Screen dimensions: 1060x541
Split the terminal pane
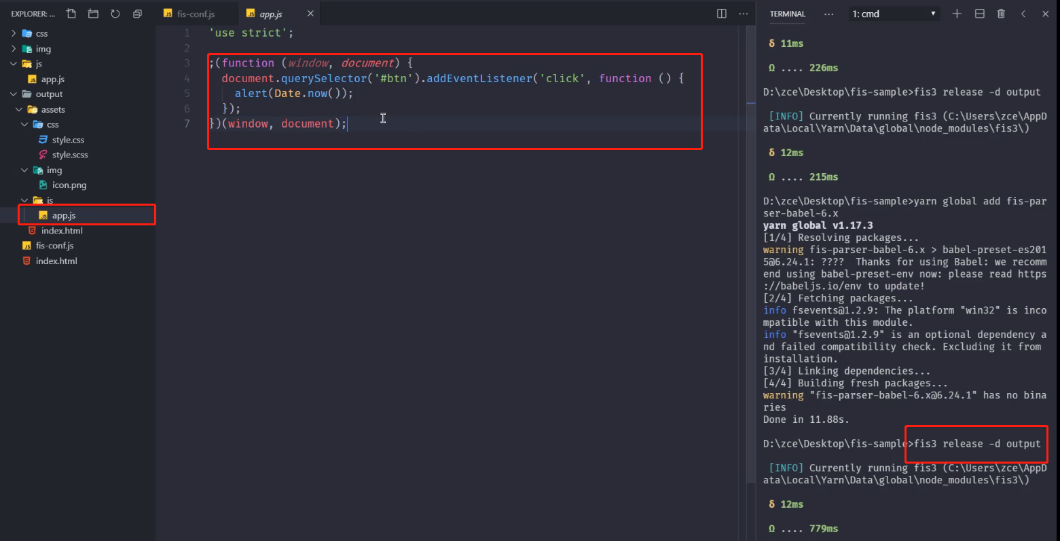979,14
